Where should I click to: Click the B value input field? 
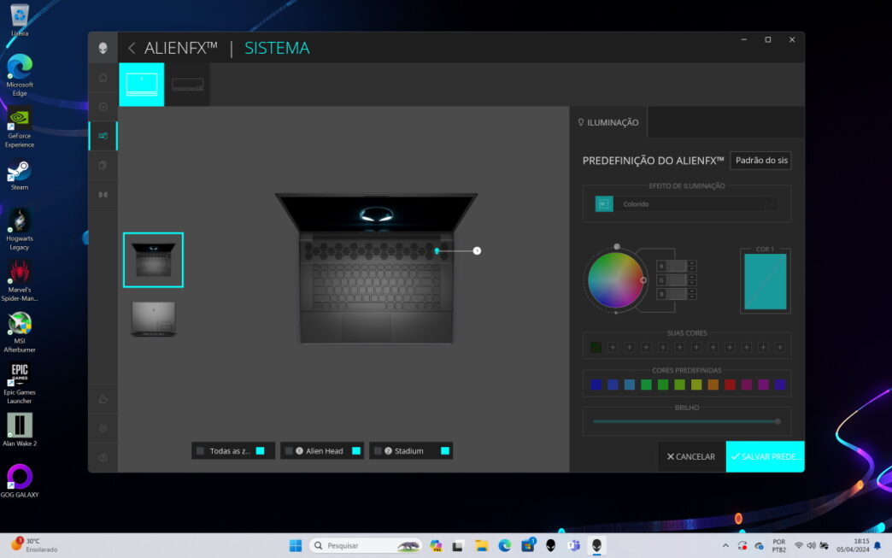677,294
